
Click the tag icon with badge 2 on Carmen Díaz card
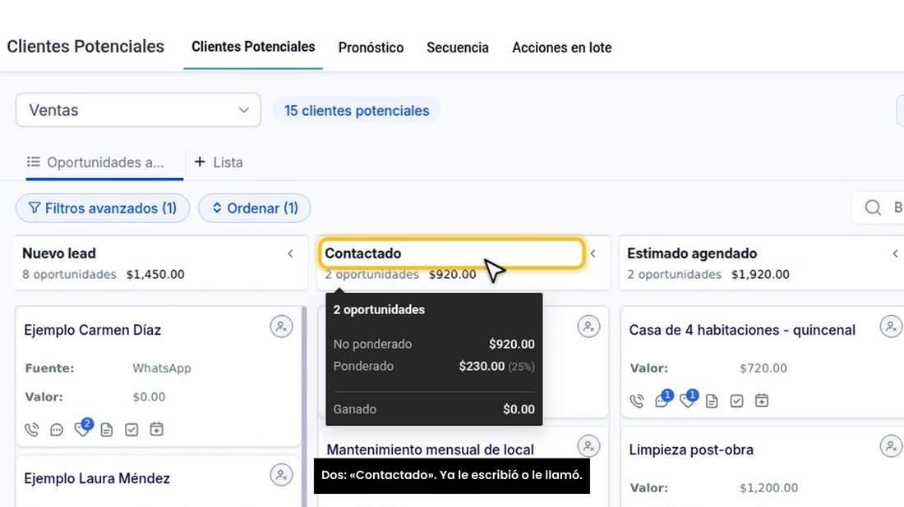tap(82, 428)
